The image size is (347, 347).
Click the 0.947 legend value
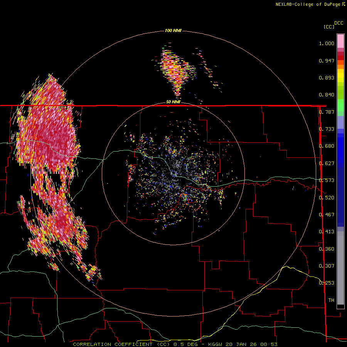click(x=327, y=61)
